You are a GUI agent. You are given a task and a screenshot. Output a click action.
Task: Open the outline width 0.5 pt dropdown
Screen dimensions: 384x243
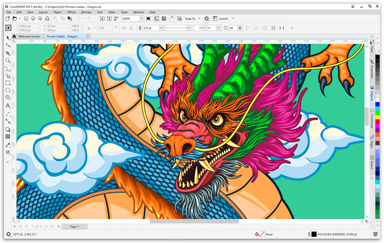pyautogui.click(x=161, y=28)
